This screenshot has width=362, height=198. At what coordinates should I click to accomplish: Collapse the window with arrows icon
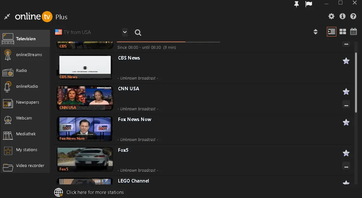coord(7,16)
